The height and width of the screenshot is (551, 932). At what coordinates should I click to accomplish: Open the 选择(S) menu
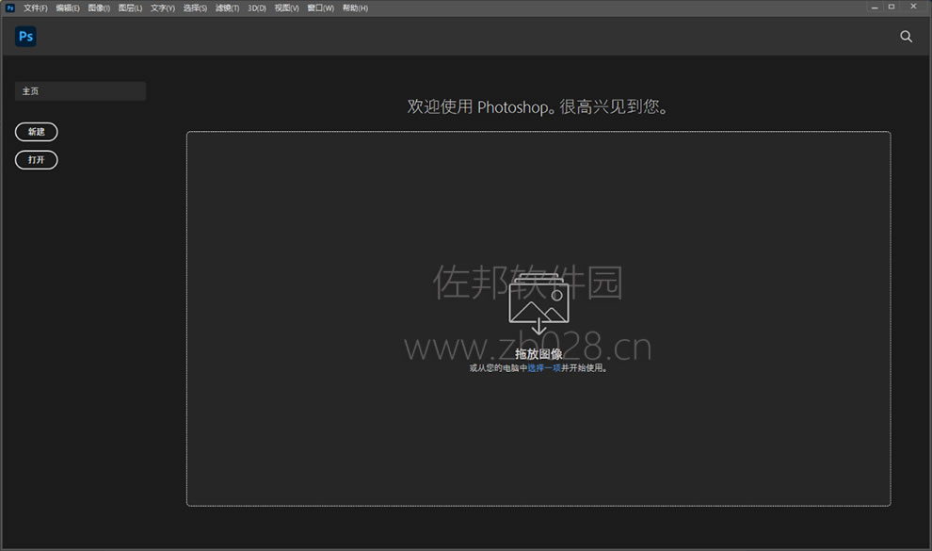195,8
